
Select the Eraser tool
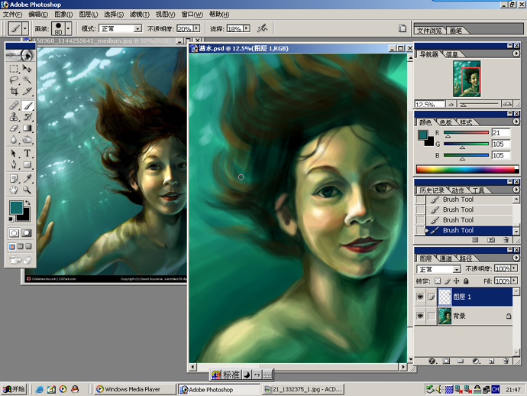pos(14,128)
